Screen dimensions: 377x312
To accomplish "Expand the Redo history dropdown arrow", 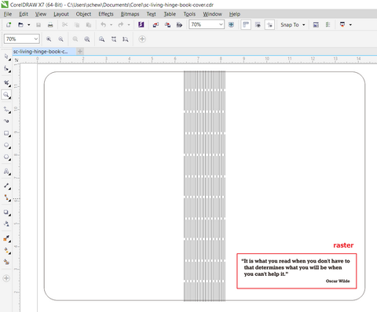I will click(x=129, y=25).
